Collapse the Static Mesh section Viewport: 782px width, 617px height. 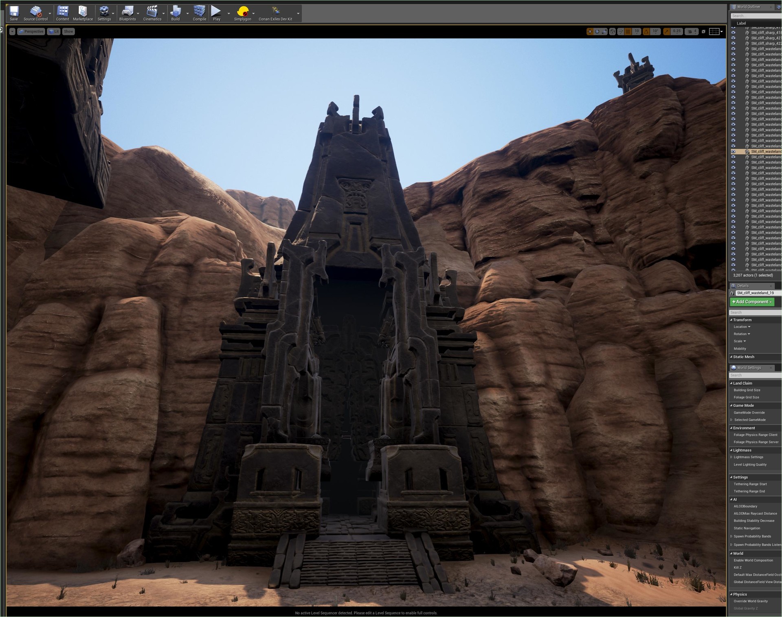coord(731,357)
